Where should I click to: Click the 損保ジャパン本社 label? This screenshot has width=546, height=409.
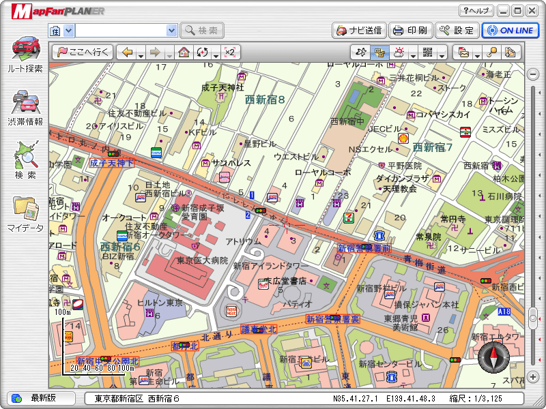427,305
